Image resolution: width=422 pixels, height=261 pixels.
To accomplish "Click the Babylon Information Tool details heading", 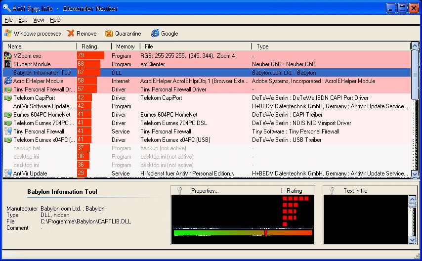I will pos(62,191).
